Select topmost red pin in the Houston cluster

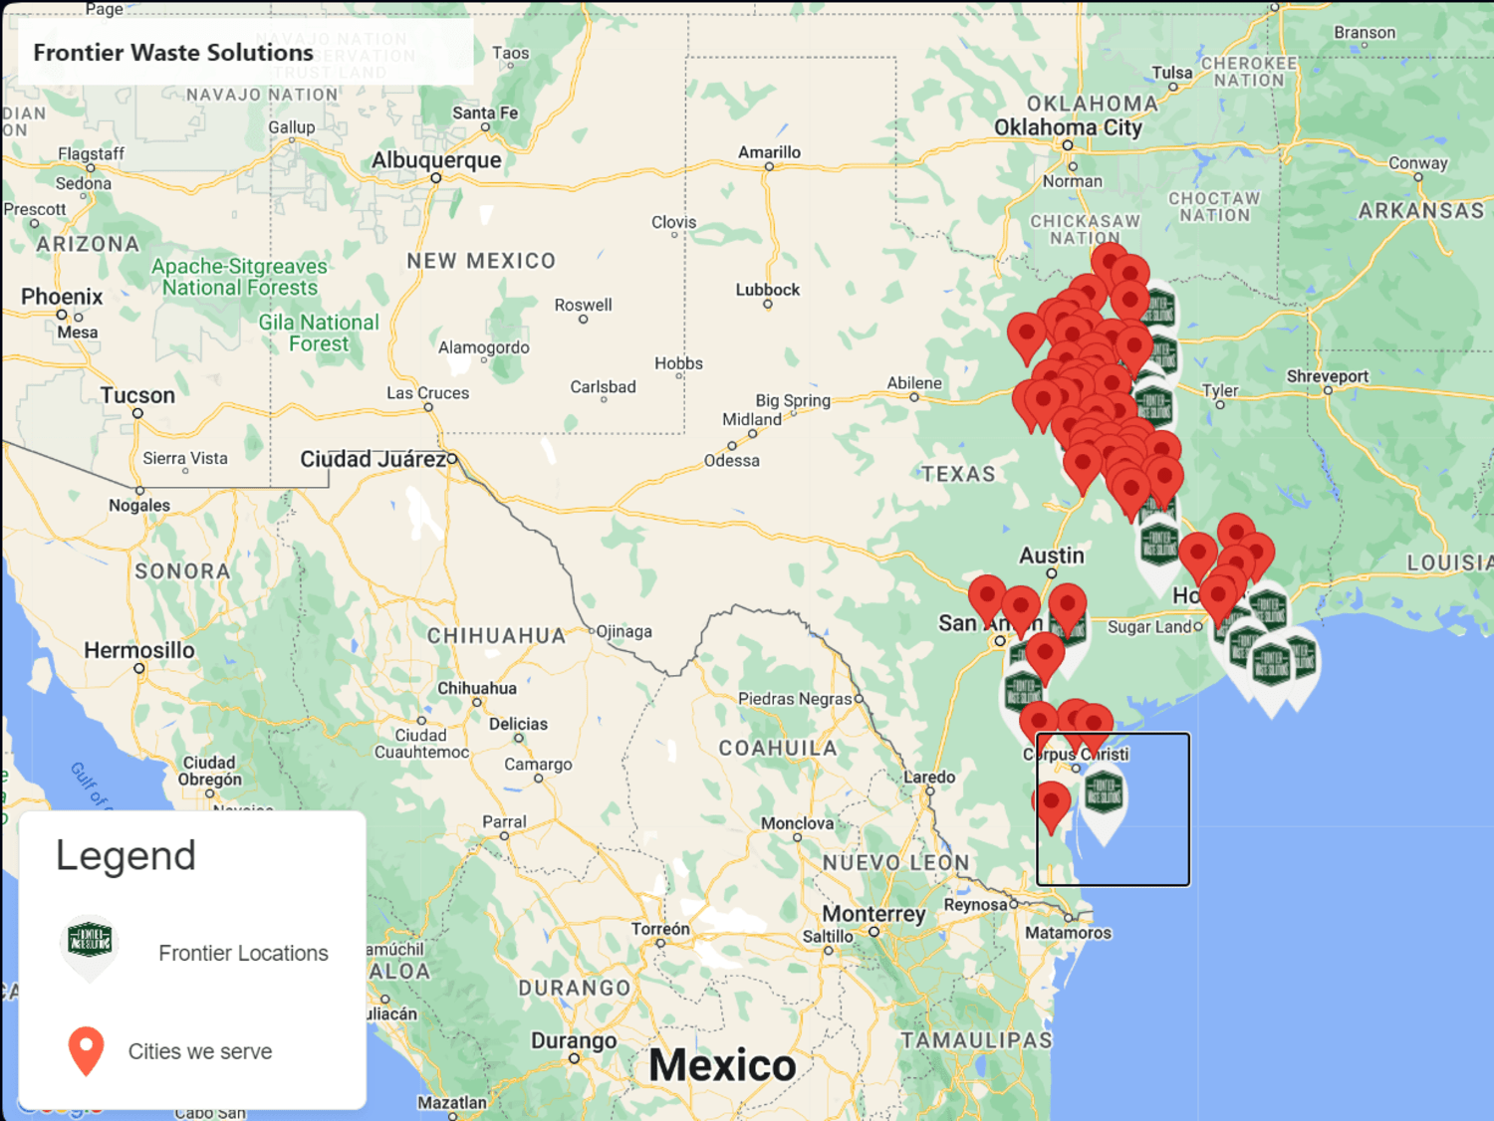1236,534
